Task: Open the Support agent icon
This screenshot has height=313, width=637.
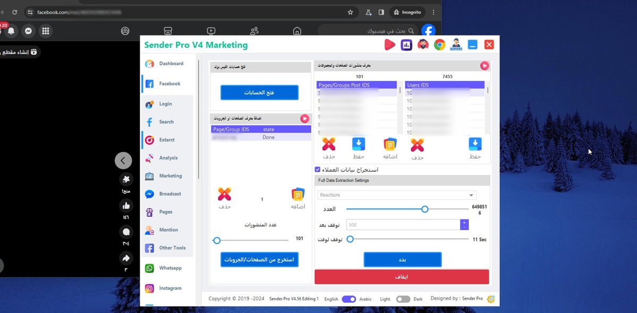Action: (456, 45)
